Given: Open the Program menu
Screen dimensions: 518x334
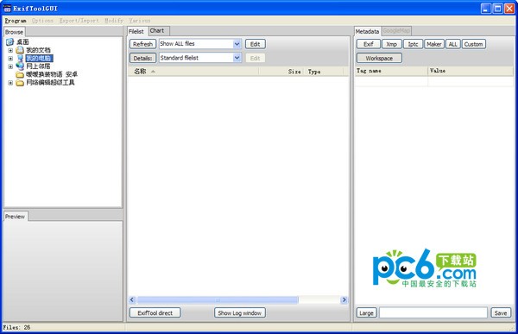Looking at the screenshot, I should click(x=16, y=21).
